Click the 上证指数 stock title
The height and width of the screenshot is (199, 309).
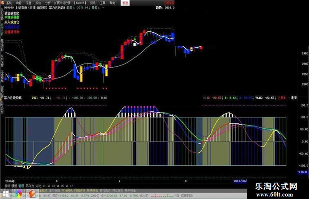[21, 8]
